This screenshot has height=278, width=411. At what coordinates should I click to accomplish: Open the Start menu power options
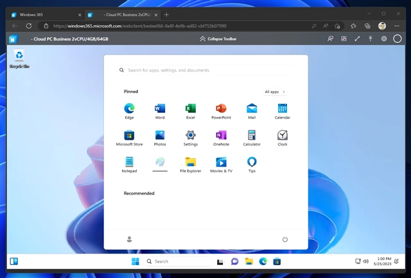pos(285,240)
